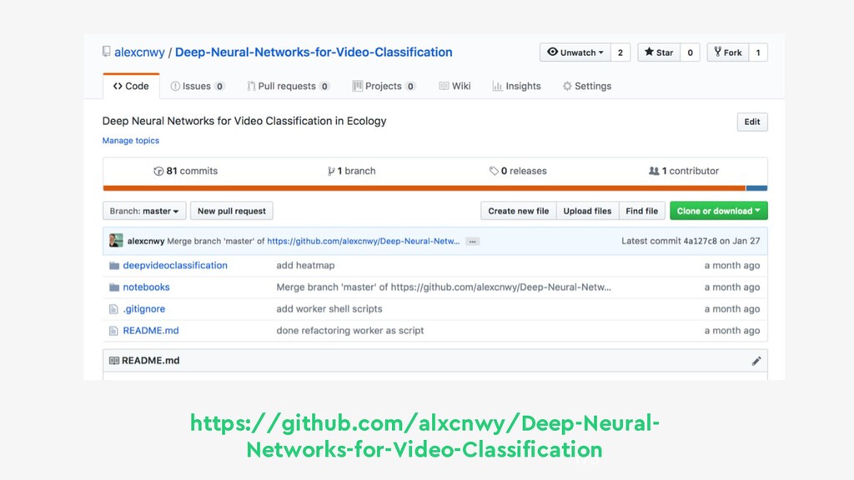This screenshot has height=480, width=854.
Task: Open the 'add heatmap' commit message
Action: pos(305,266)
